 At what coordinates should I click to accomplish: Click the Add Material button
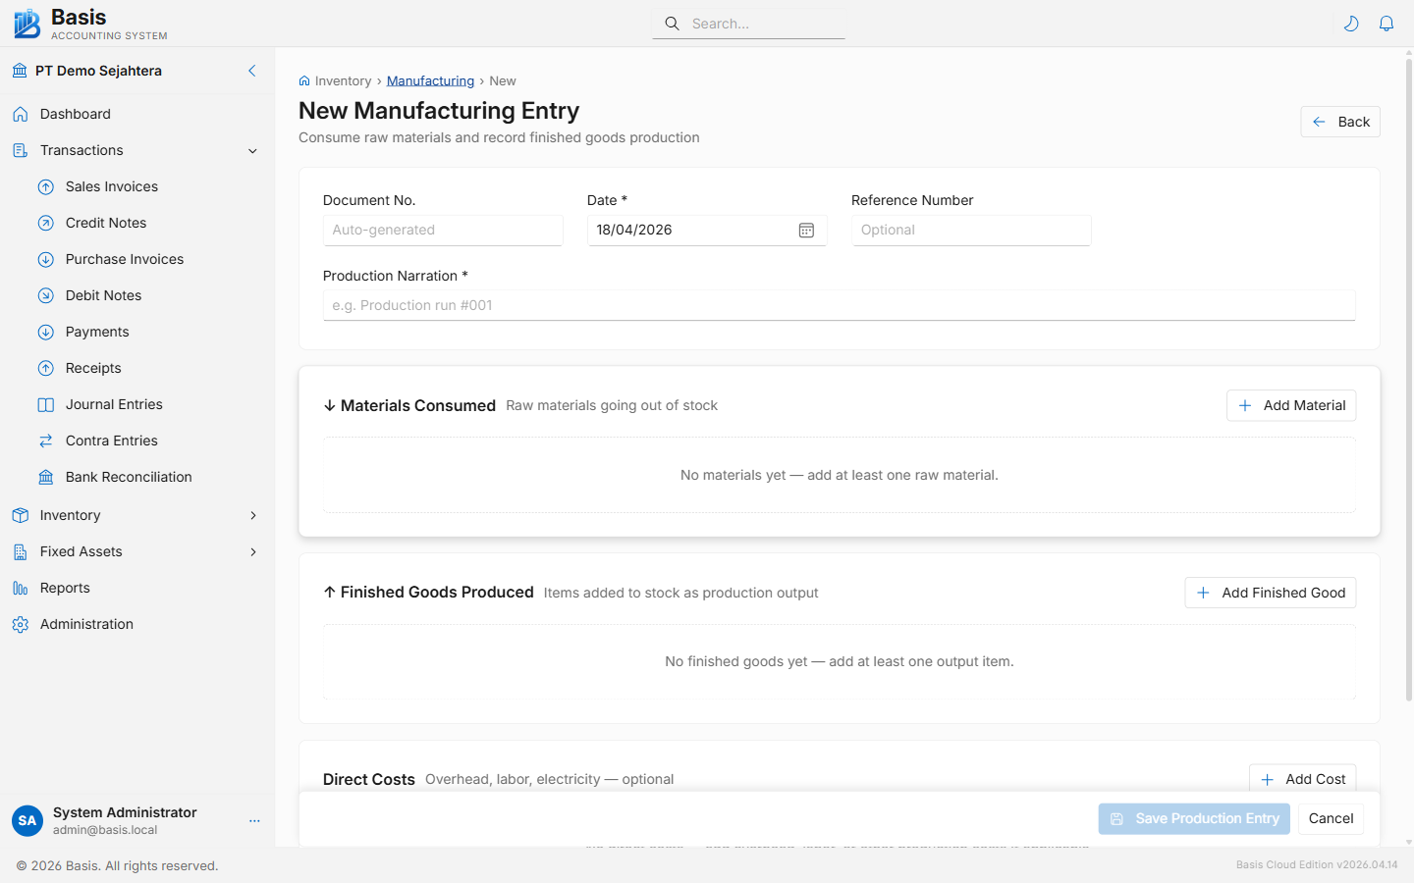click(x=1290, y=405)
